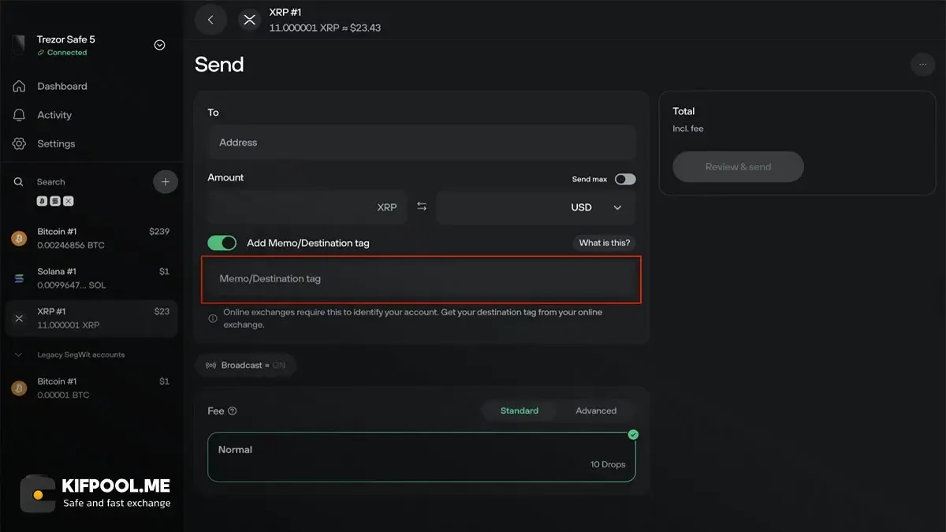Filter accounts by Bitcoin coin icon

(42, 201)
